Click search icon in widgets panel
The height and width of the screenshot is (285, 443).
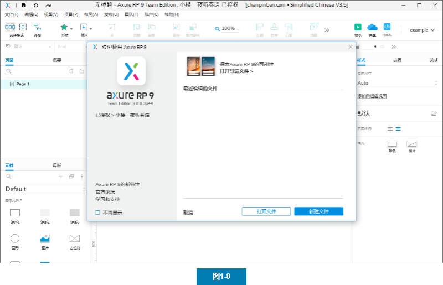click(9, 176)
